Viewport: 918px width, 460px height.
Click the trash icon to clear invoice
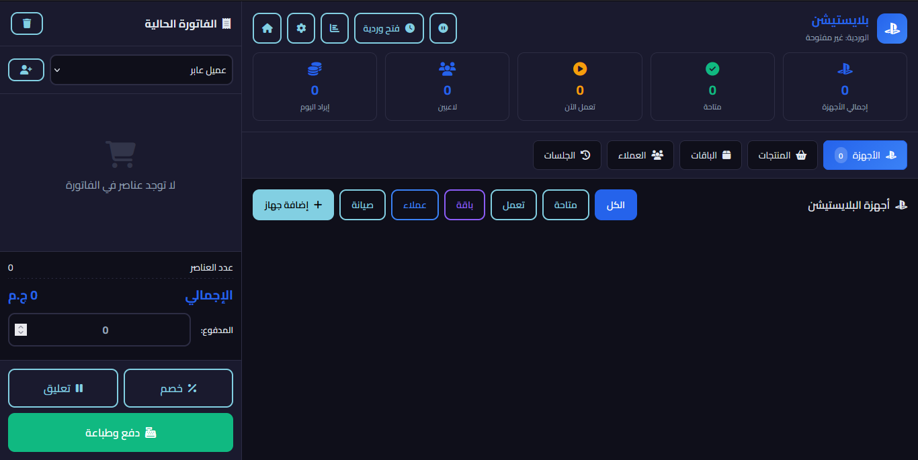tap(27, 24)
